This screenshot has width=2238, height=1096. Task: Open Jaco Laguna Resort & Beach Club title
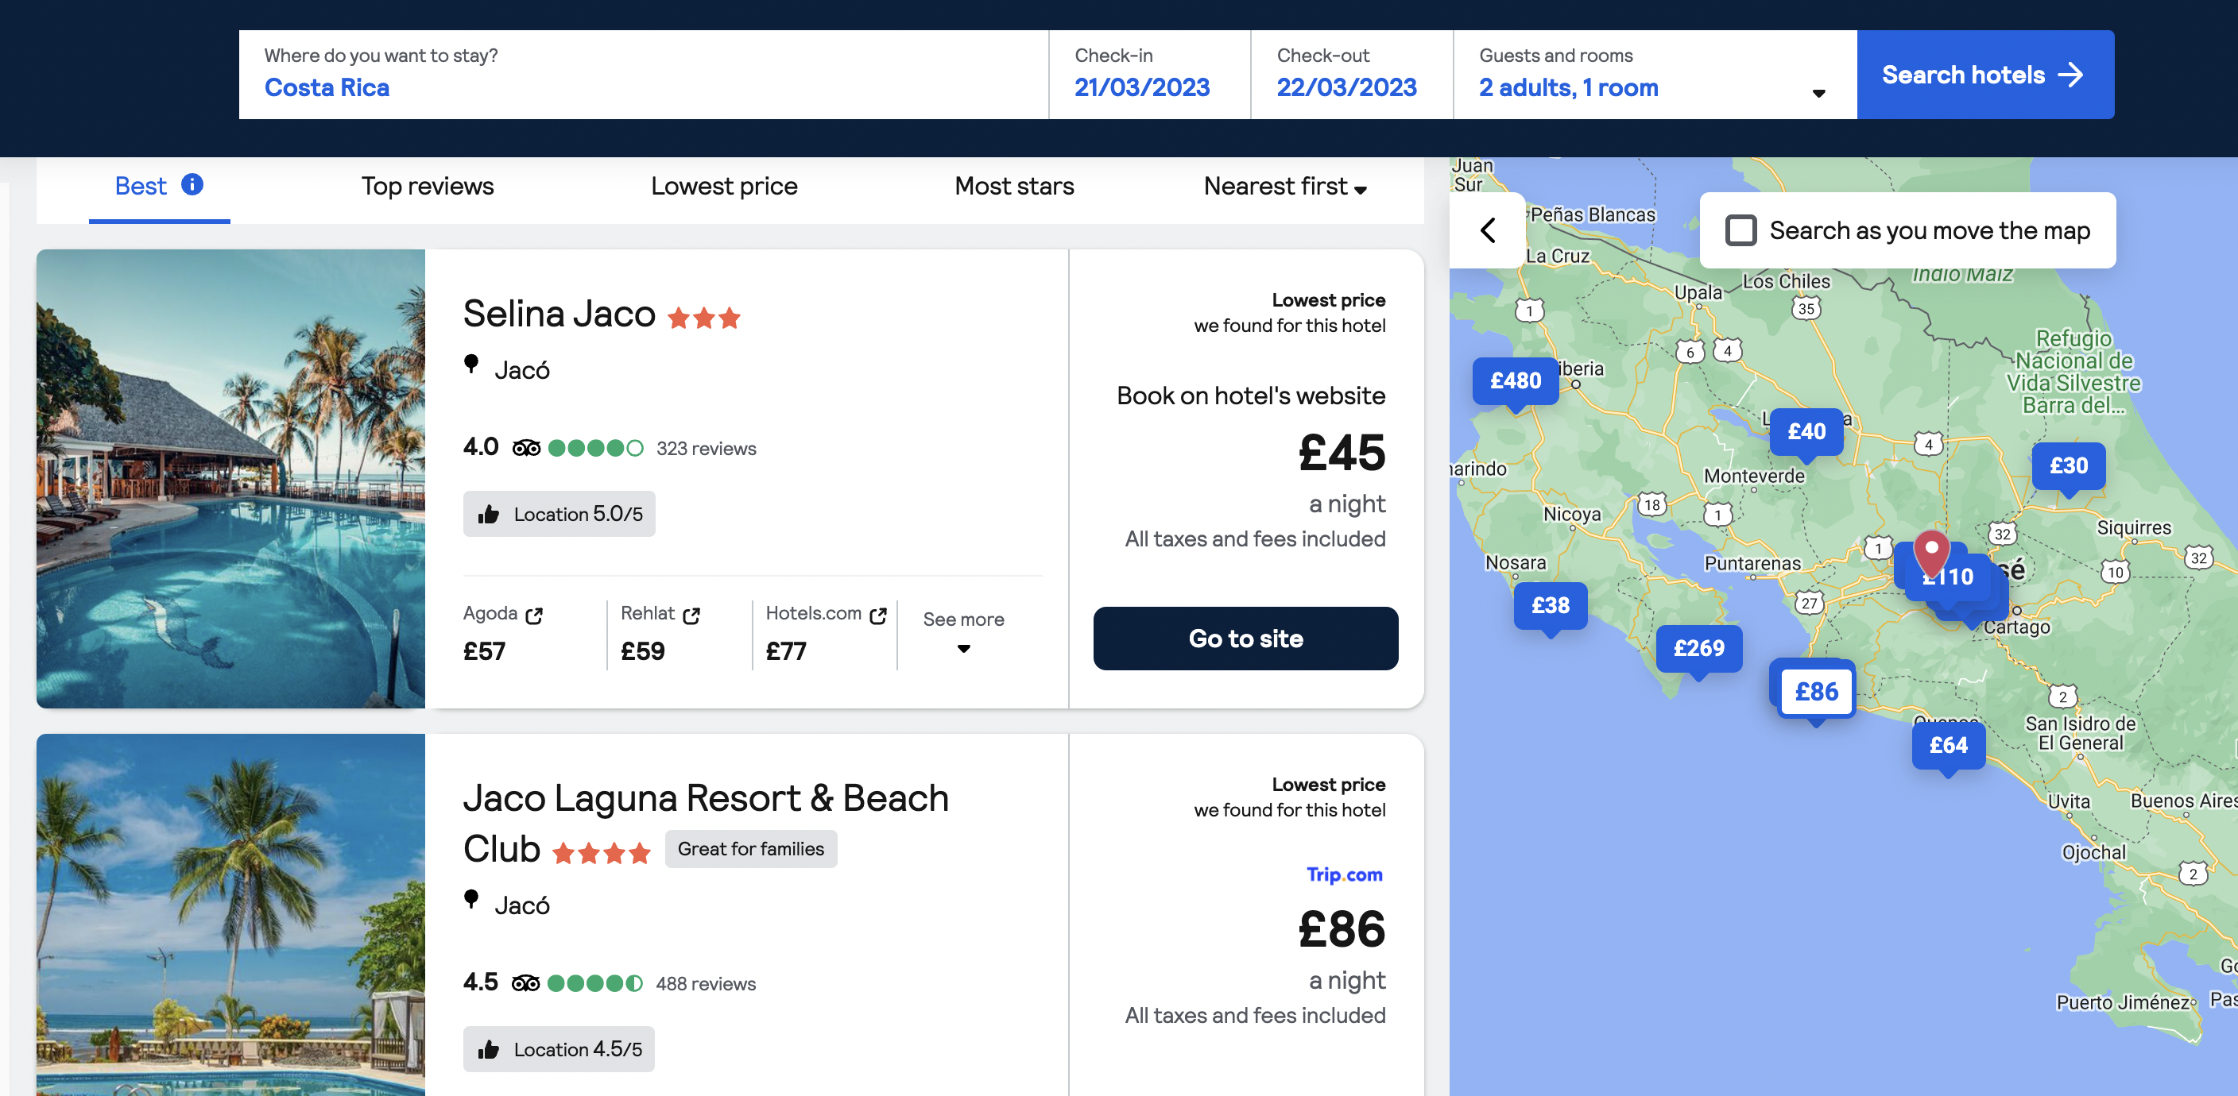(706, 824)
